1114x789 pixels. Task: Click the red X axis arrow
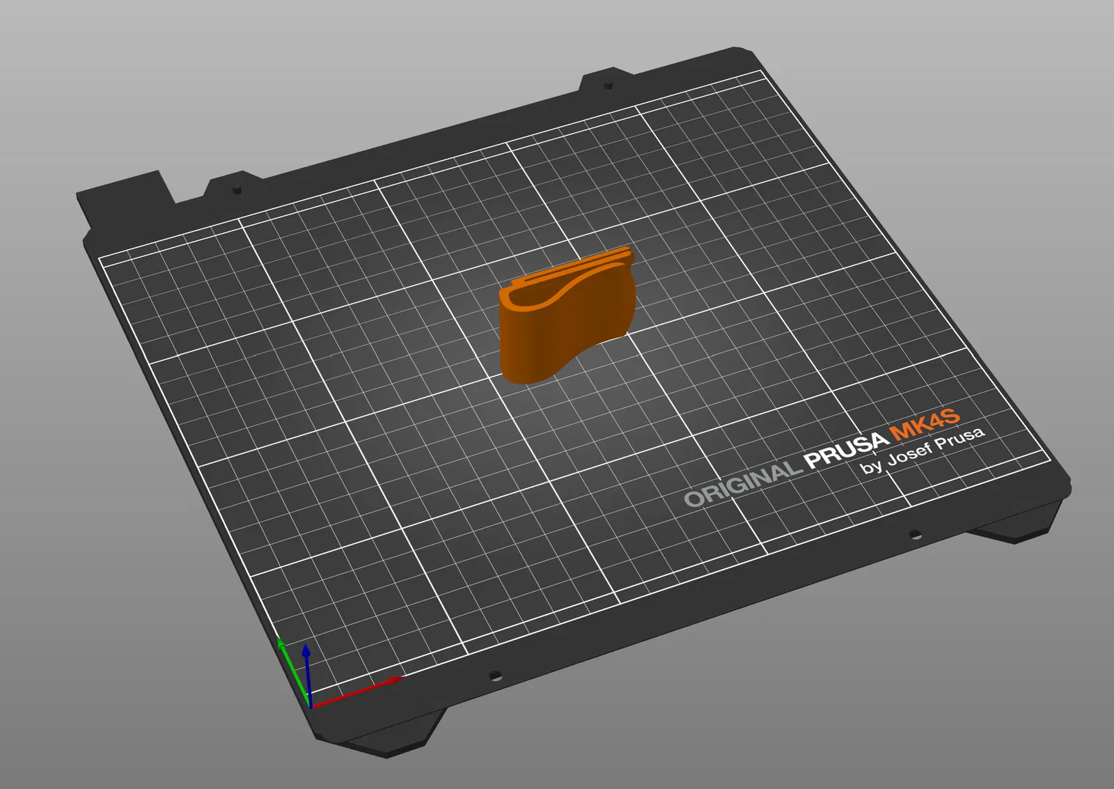[356, 692]
